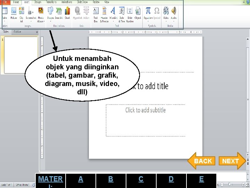Switch to the Slide Show tab
Image resolution: width=250 pixels, height=188 pixels.
tap(82, 2)
